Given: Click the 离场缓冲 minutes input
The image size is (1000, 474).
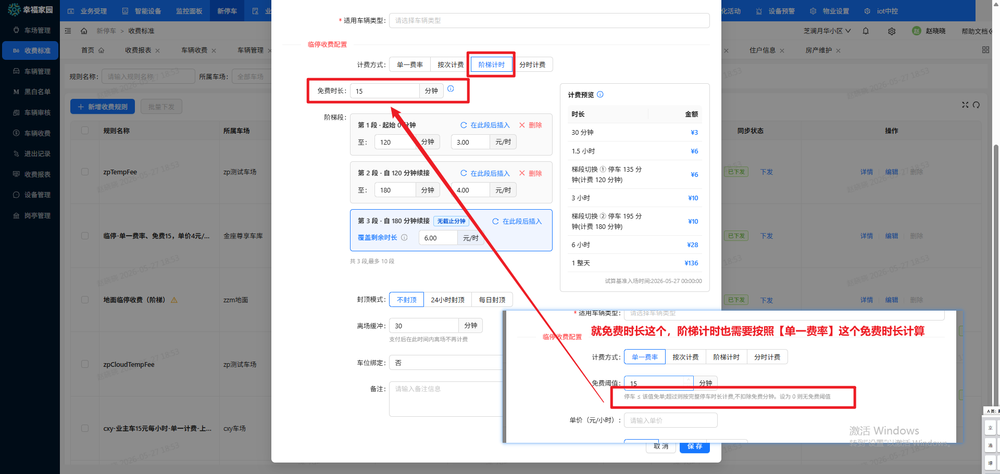Looking at the screenshot, I should click(x=424, y=326).
